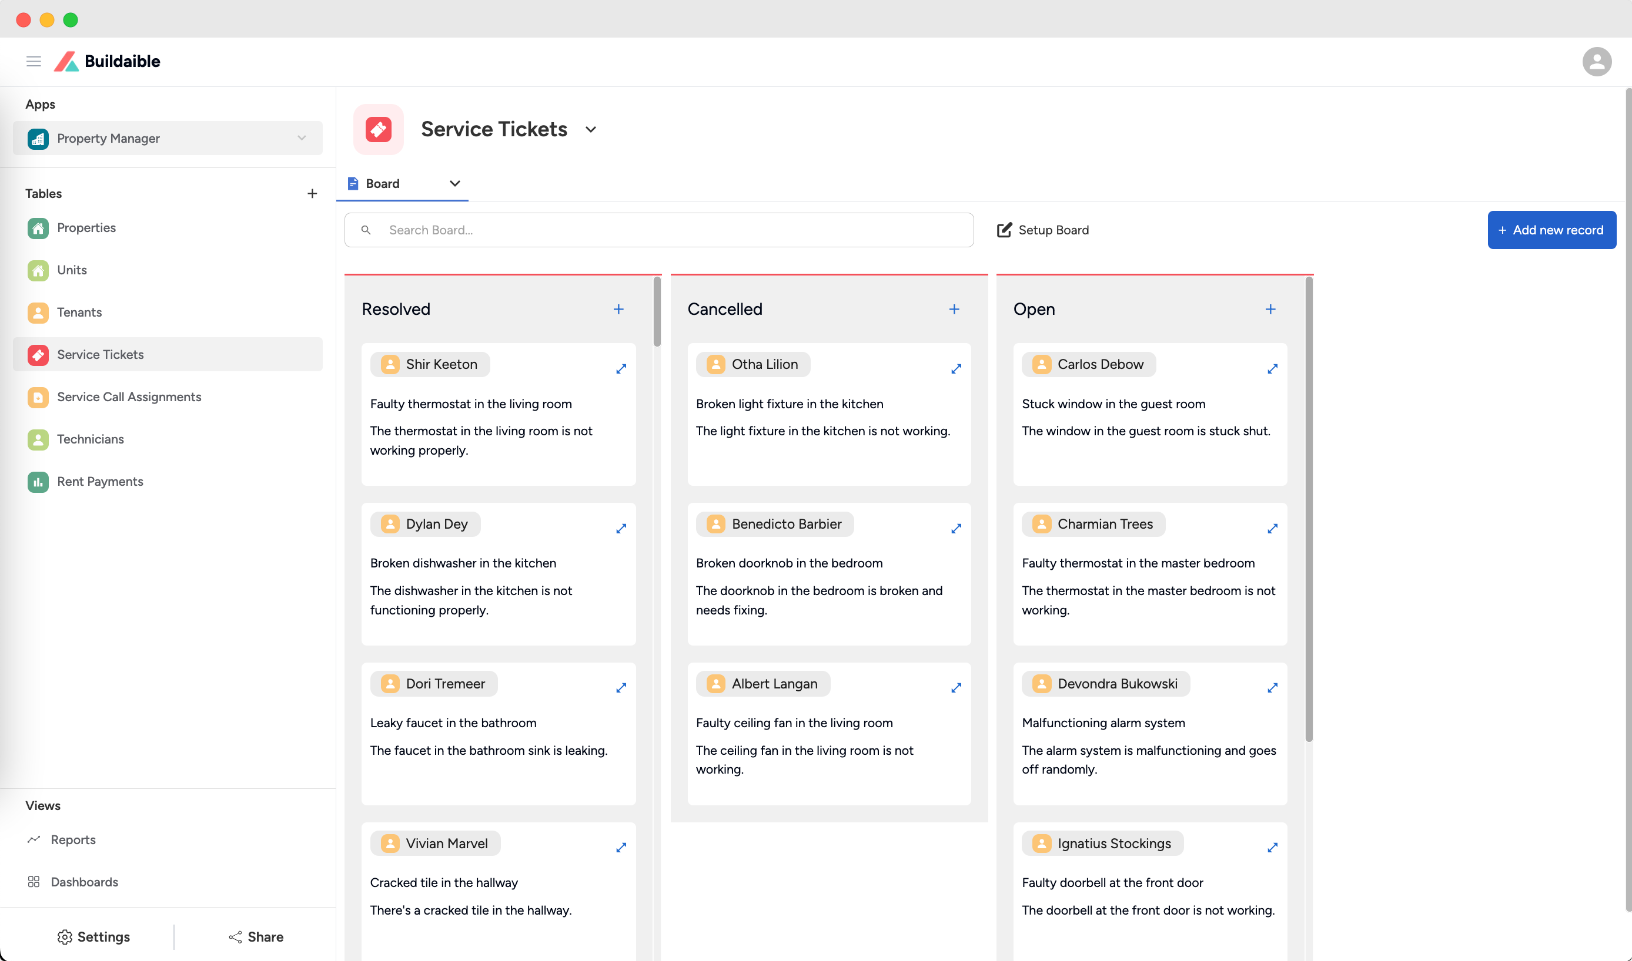Viewport: 1632px width, 961px height.
Task: Expand Shir Keeton ticket card
Action: point(621,368)
